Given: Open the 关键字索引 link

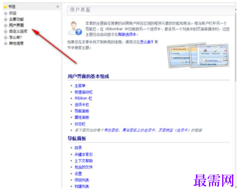Looking at the screenshot, I should pos(84,154).
